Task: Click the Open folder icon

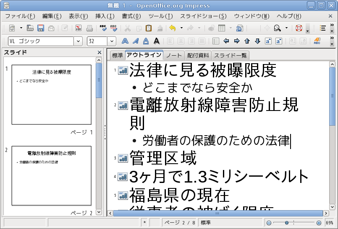Action: click(x=30, y=28)
